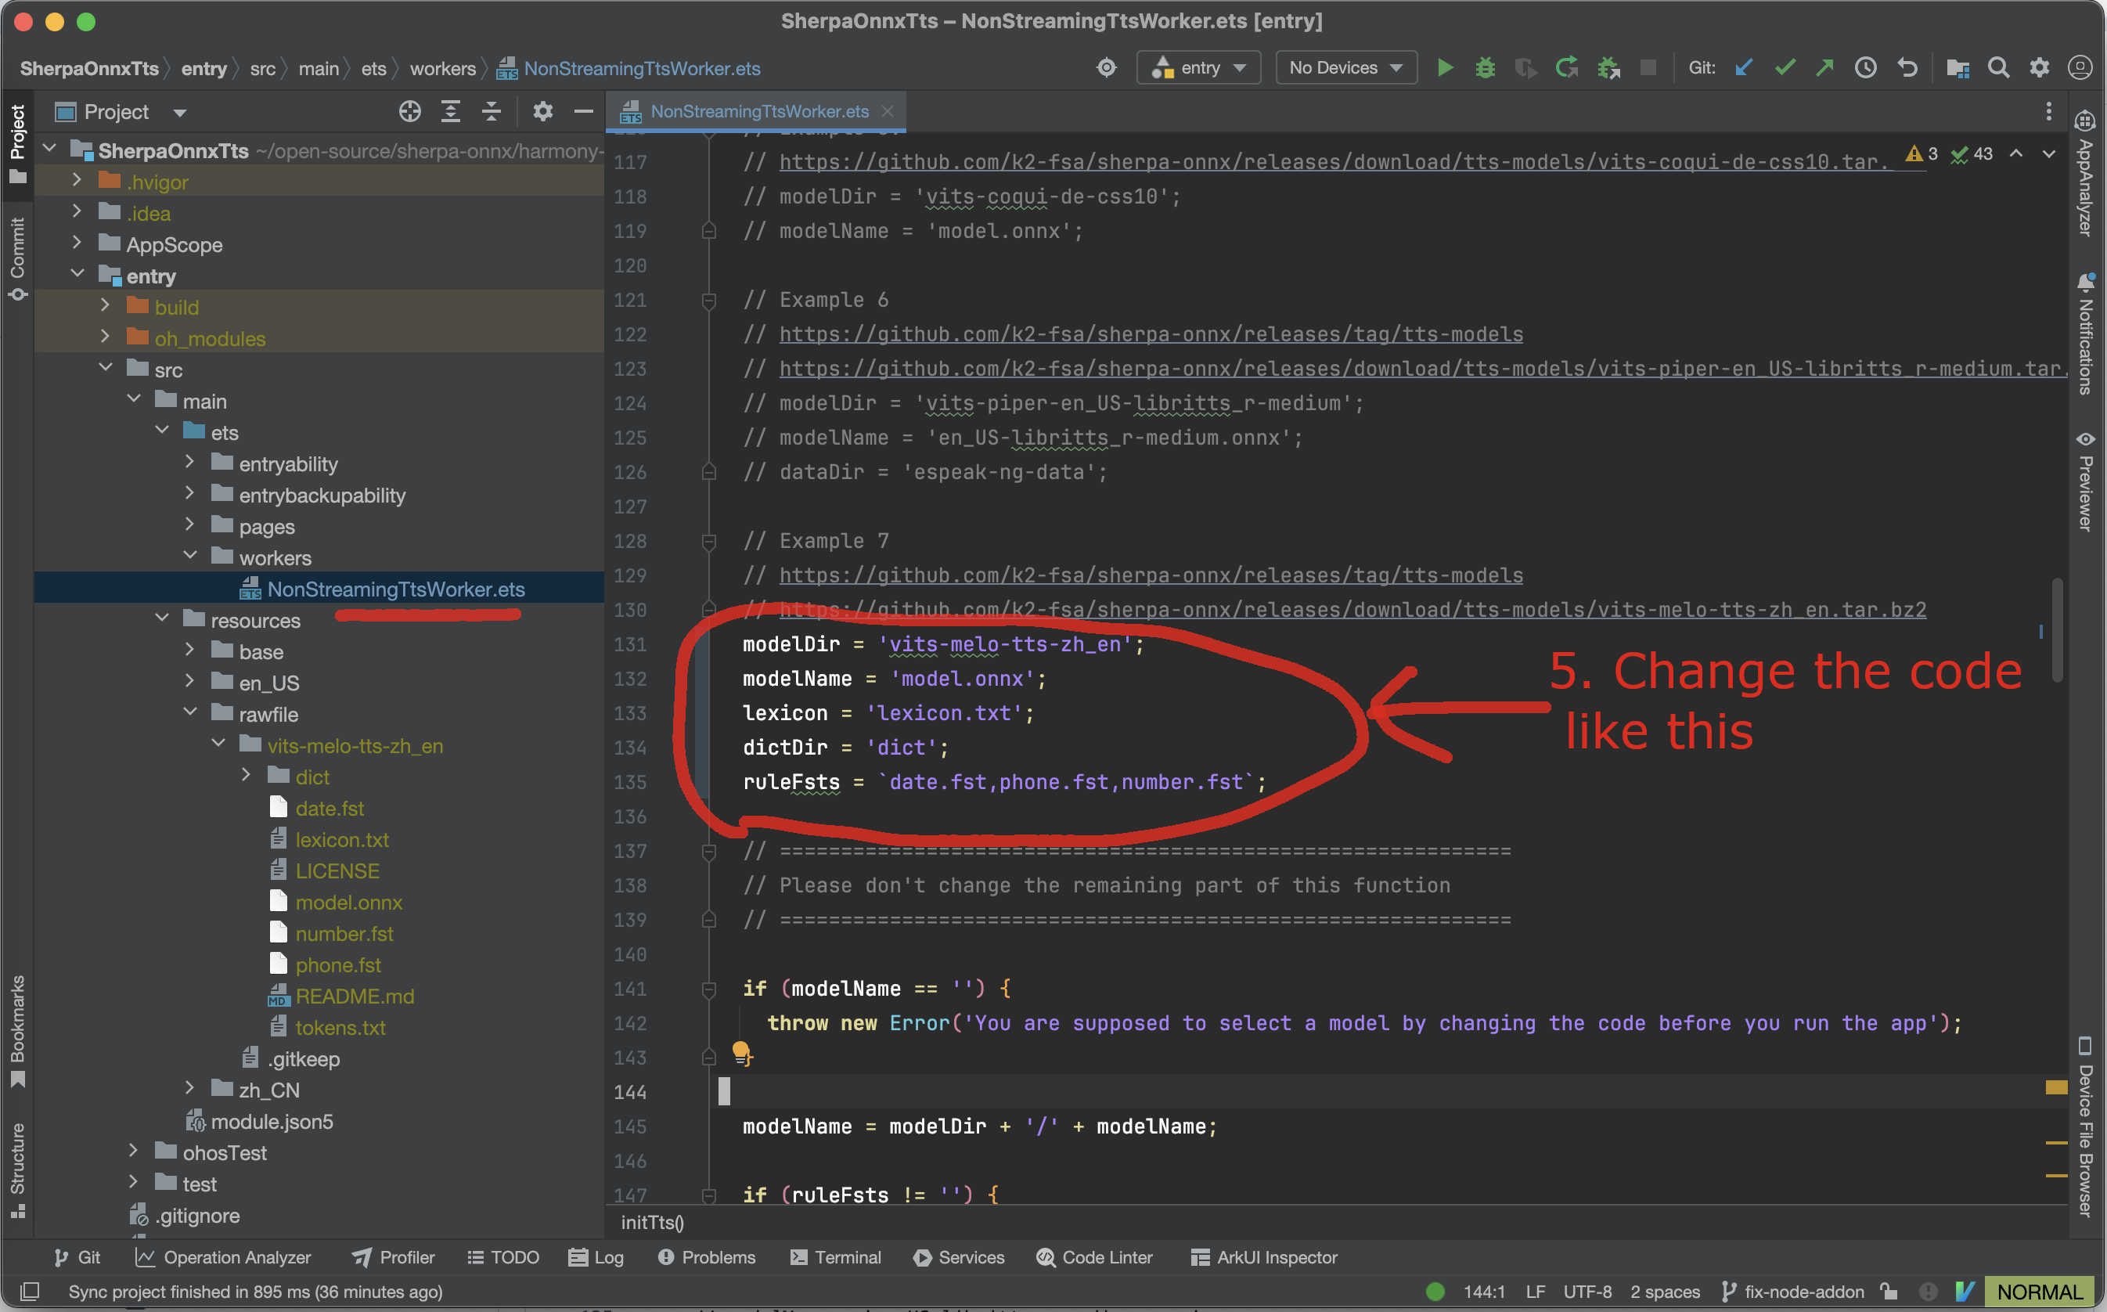The image size is (2107, 1312).
Task: Open the No Devices dropdown
Action: 1345,67
